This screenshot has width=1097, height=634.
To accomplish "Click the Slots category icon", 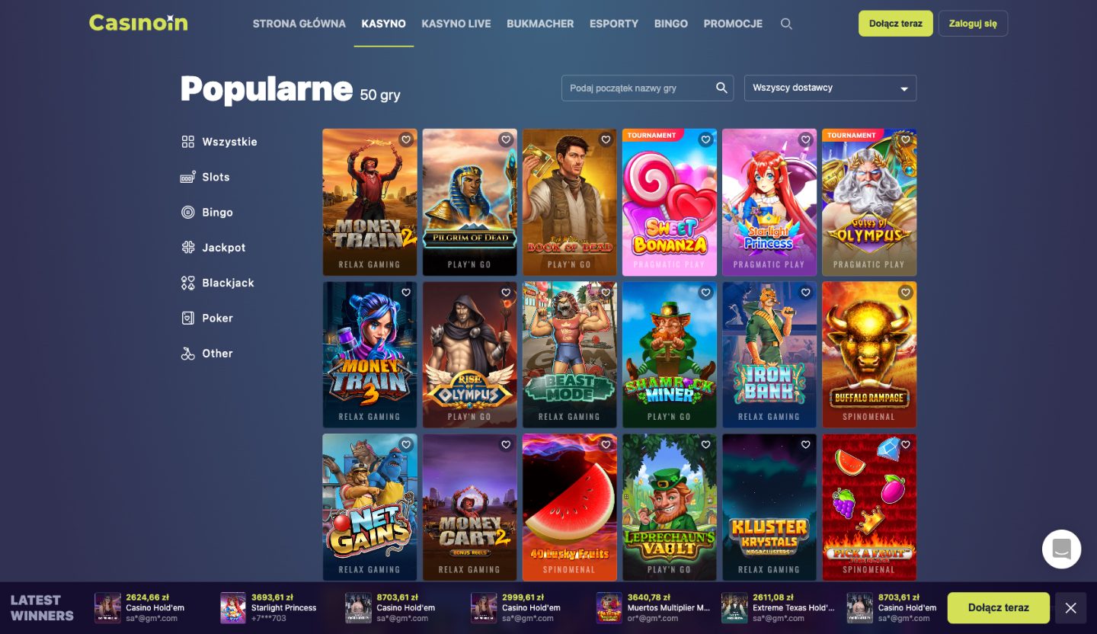I will tap(187, 178).
